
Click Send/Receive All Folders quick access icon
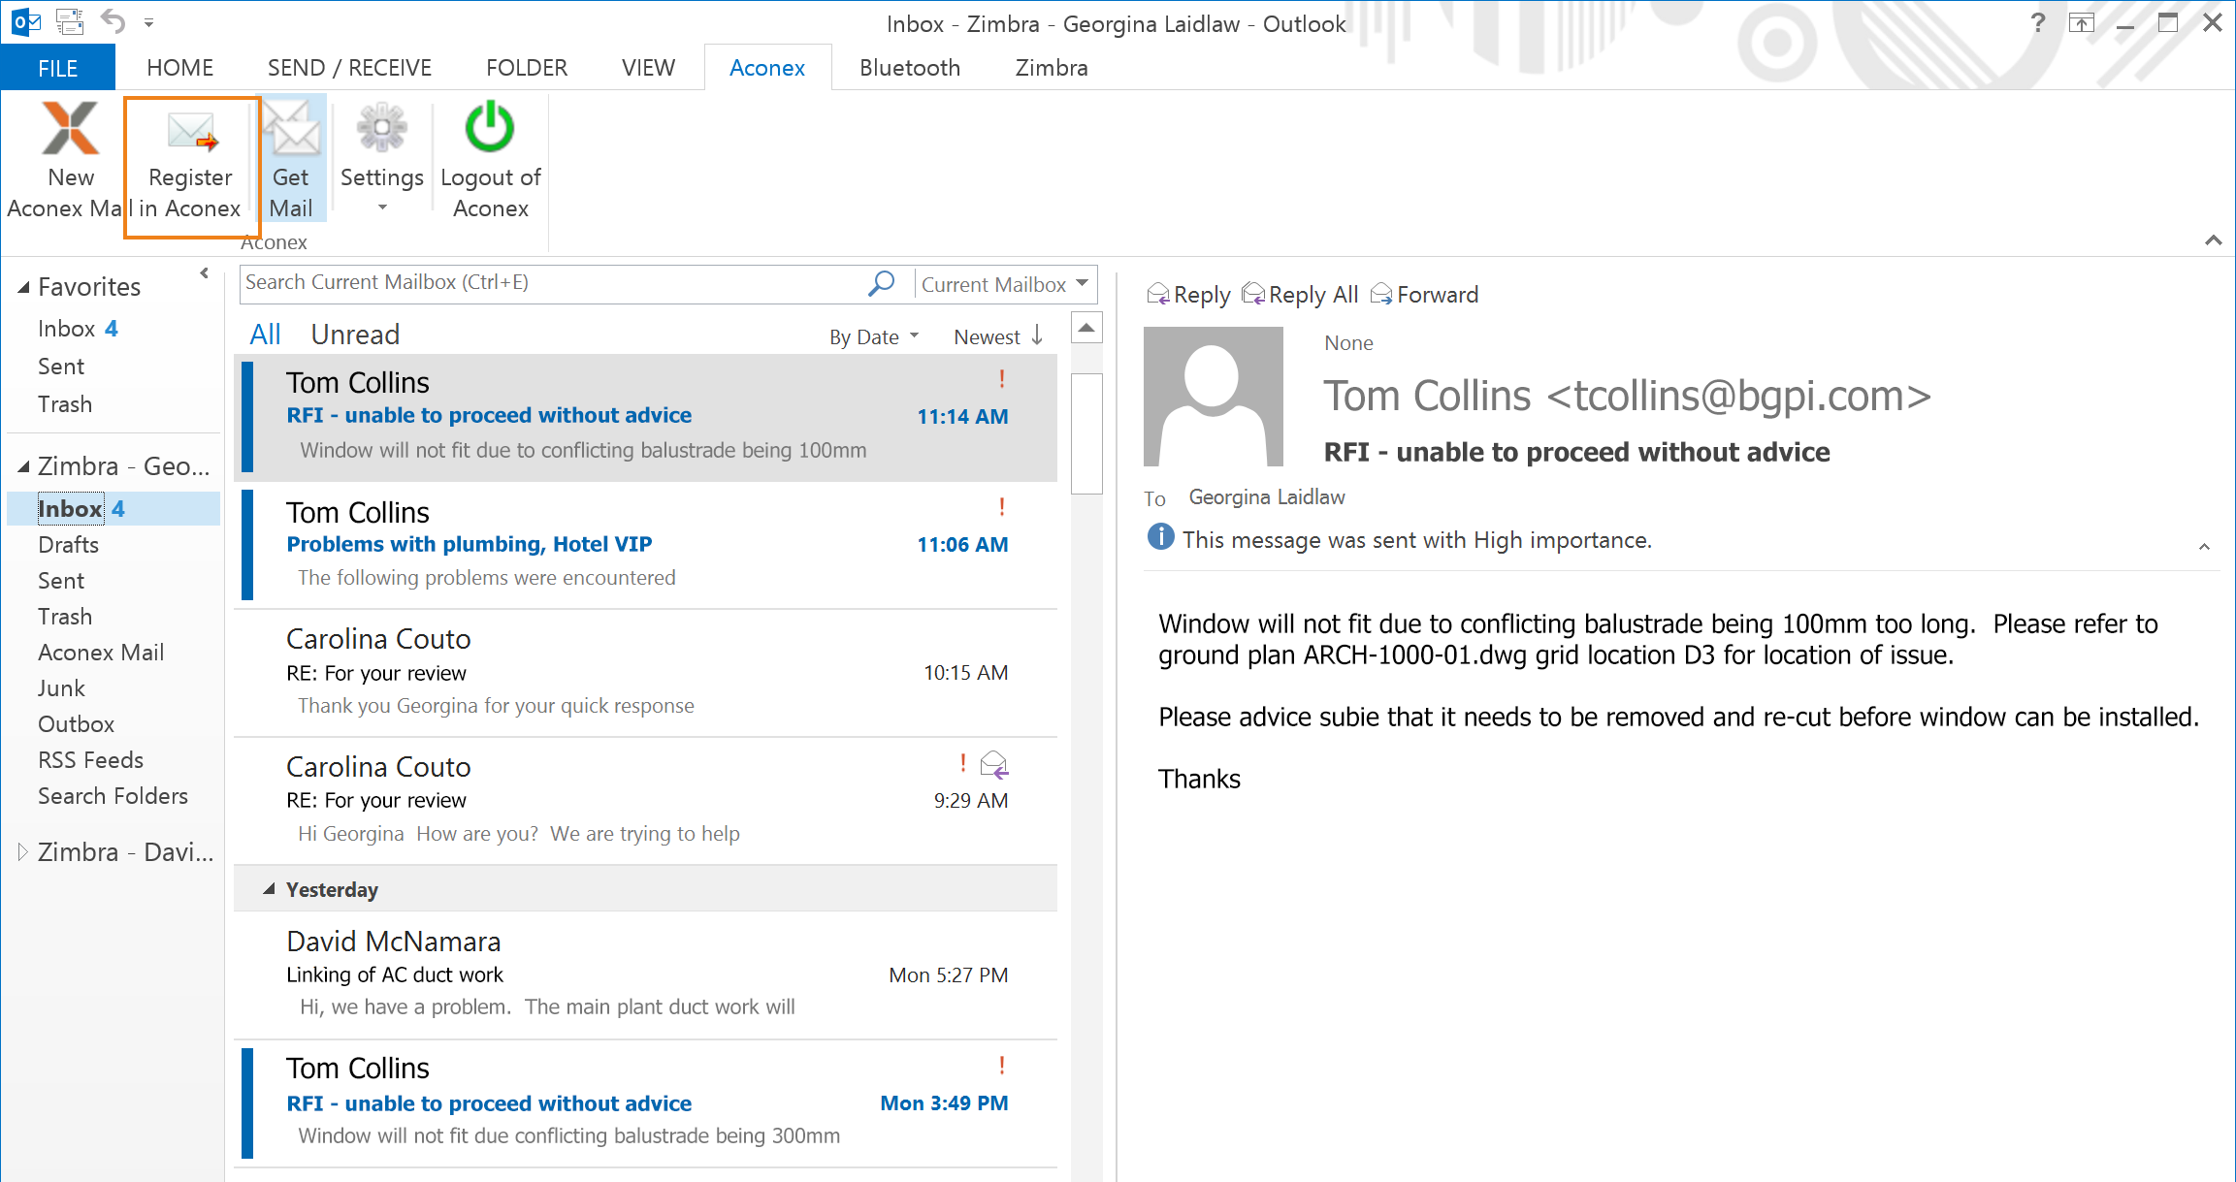(x=70, y=21)
